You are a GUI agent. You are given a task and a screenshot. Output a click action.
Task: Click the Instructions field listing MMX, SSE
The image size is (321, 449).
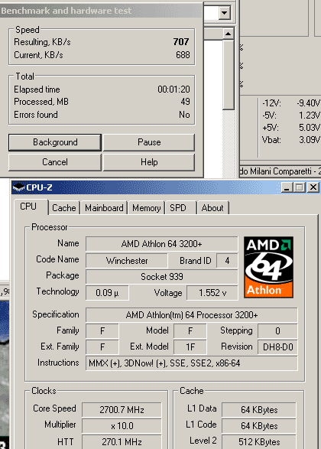tap(192, 363)
